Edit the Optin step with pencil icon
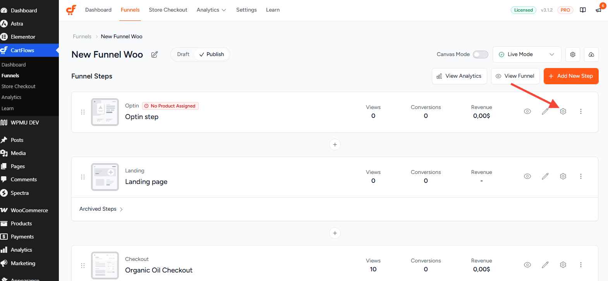The image size is (608, 281). click(545, 111)
